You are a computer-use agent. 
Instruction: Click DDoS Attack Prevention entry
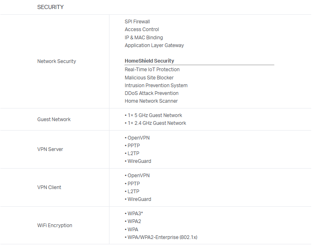(152, 93)
